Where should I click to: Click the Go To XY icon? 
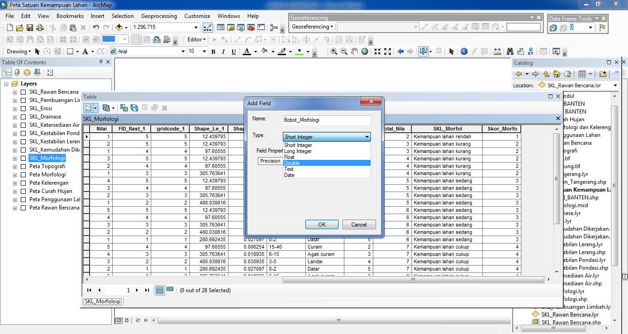click(531, 51)
